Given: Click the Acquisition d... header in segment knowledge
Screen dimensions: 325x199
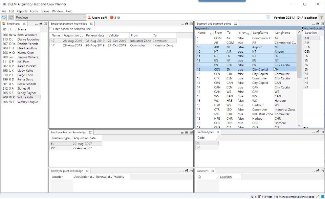Looking at the screenshot, I should [x=73, y=35].
